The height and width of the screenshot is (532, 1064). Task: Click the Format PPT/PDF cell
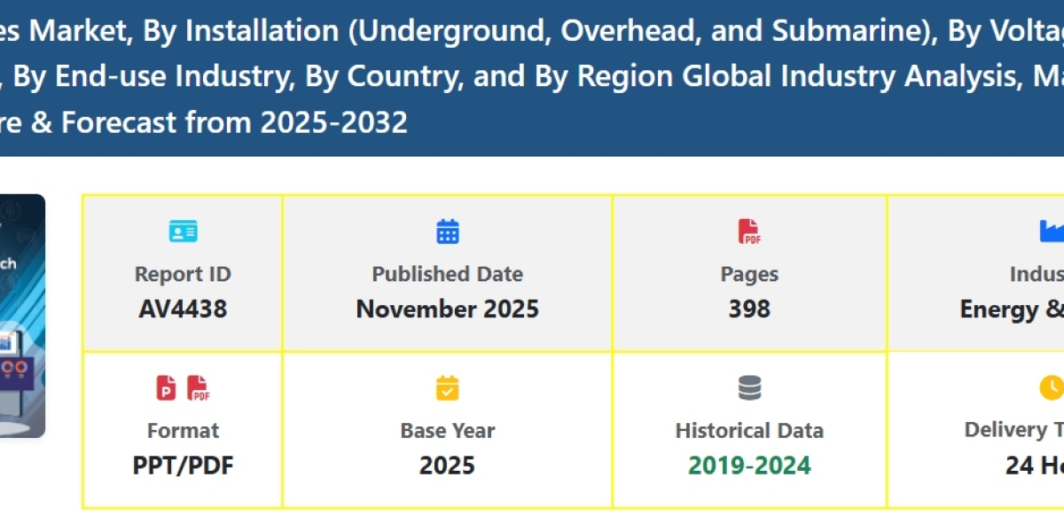183,465
